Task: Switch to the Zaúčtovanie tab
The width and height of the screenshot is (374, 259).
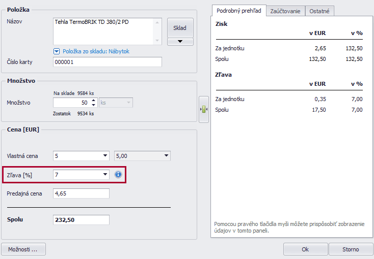Action: click(285, 11)
